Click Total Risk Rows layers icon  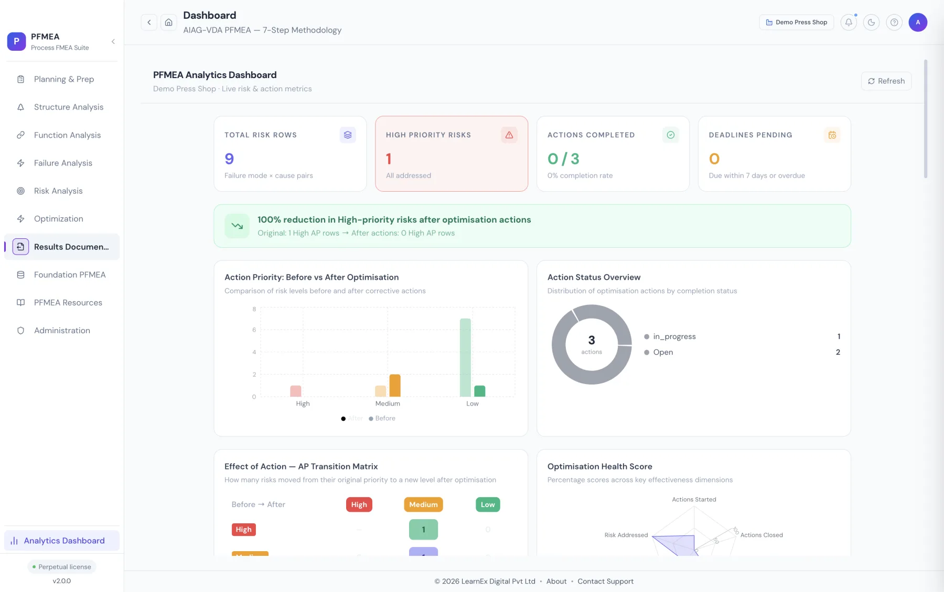pyautogui.click(x=348, y=135)
